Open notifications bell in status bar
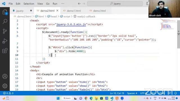The image size is (180, 101). point(175,93)
